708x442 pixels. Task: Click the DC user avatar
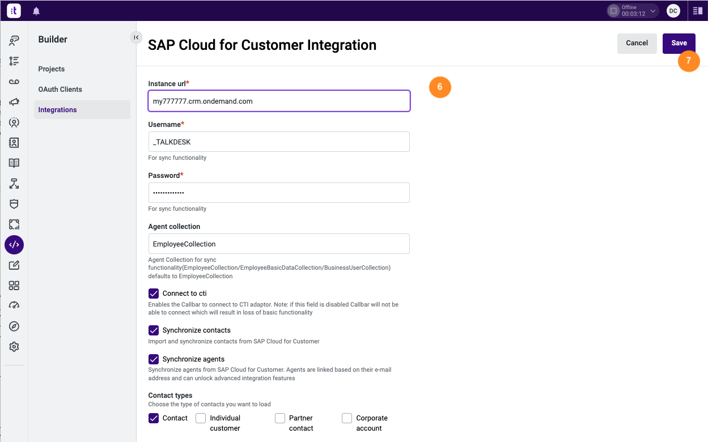[x=673, y=11]
